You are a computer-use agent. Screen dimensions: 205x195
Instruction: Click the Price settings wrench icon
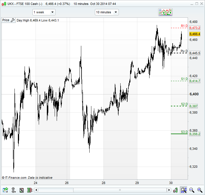12,20
